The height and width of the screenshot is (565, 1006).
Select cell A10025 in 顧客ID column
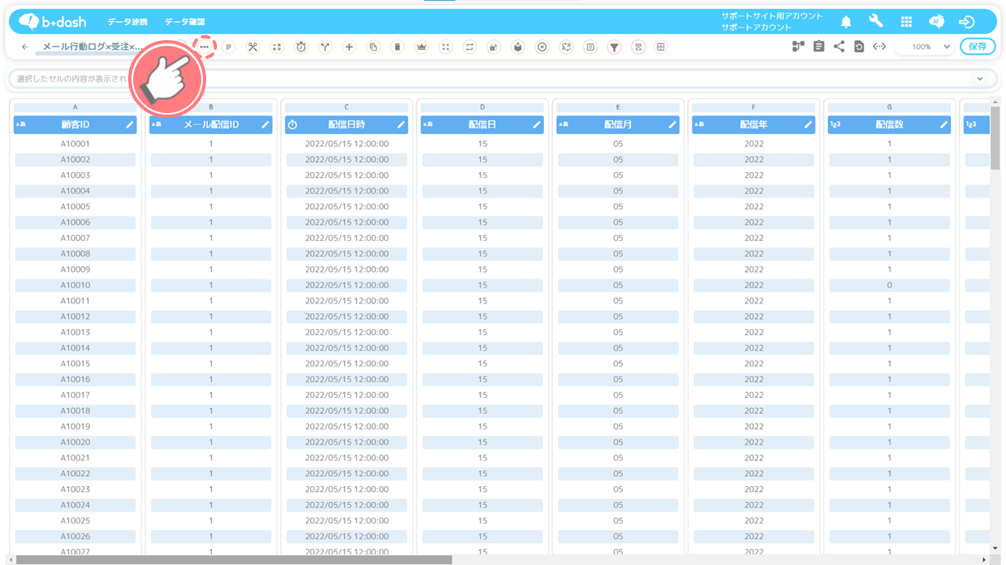75,521
